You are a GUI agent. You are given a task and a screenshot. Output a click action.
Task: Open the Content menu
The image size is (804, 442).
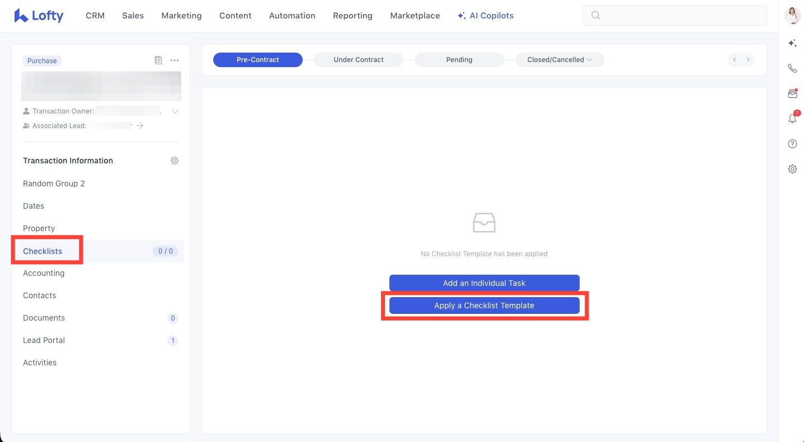(x=236, y=16)
